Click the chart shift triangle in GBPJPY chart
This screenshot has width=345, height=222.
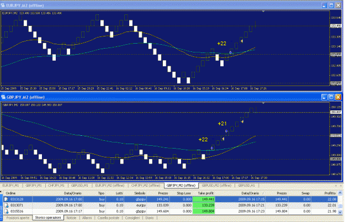pyautogui.click(x=263, y=103)
